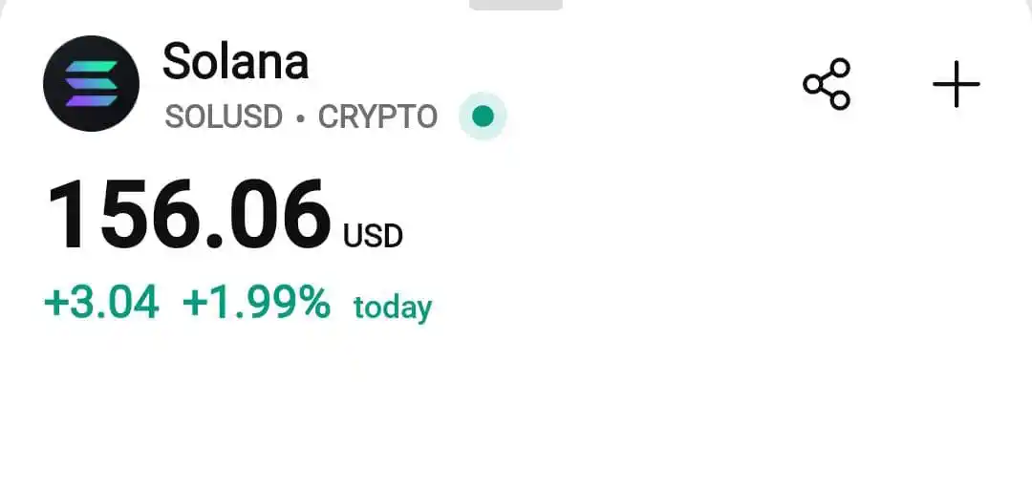Click the decimal .06 part of the price

[267, 214]
